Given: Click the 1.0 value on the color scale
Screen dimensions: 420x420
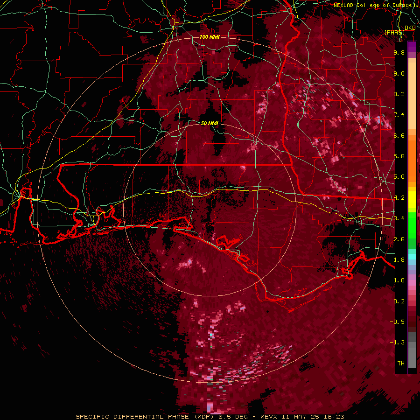Looking at the screenshot, I should coord(399,280).
